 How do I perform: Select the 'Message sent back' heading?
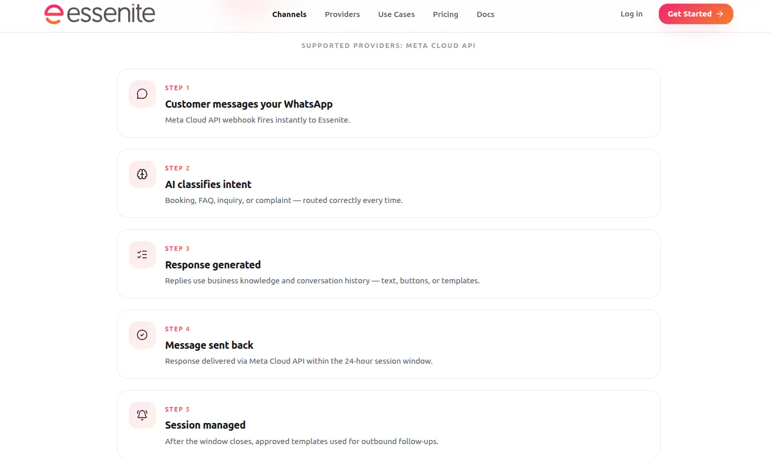click(x=209, y=345)
